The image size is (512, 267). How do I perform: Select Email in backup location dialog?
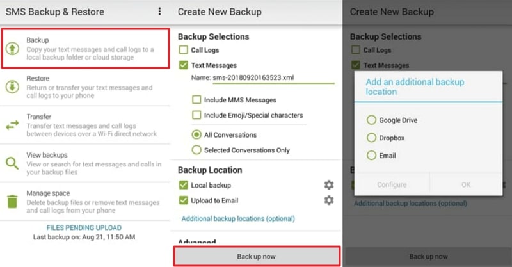click(x=371, y=155)
